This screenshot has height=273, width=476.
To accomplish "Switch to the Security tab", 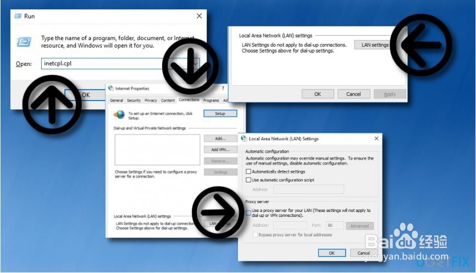I will tap(134, 101).
